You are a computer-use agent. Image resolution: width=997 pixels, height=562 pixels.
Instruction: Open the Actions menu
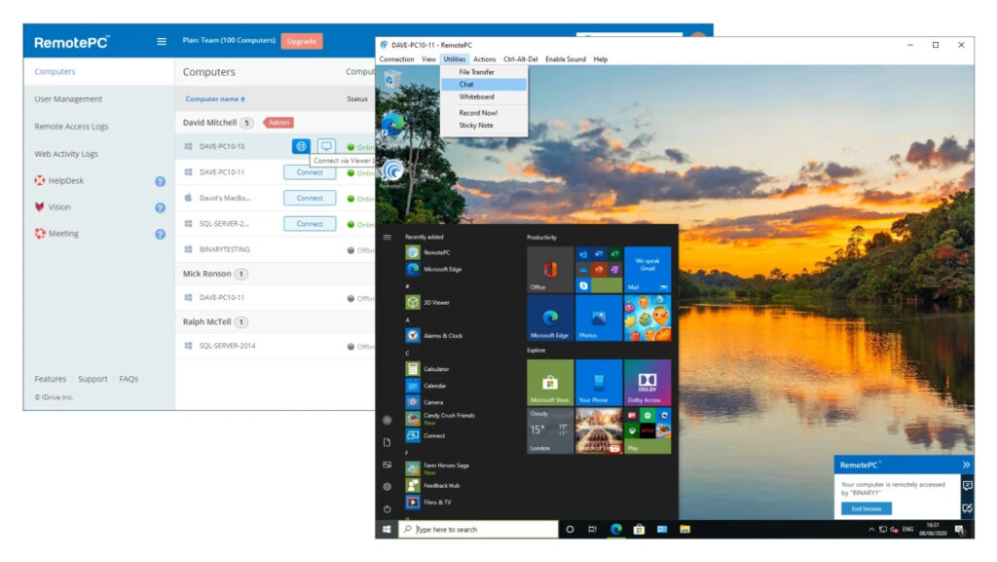tap(484, 59)
